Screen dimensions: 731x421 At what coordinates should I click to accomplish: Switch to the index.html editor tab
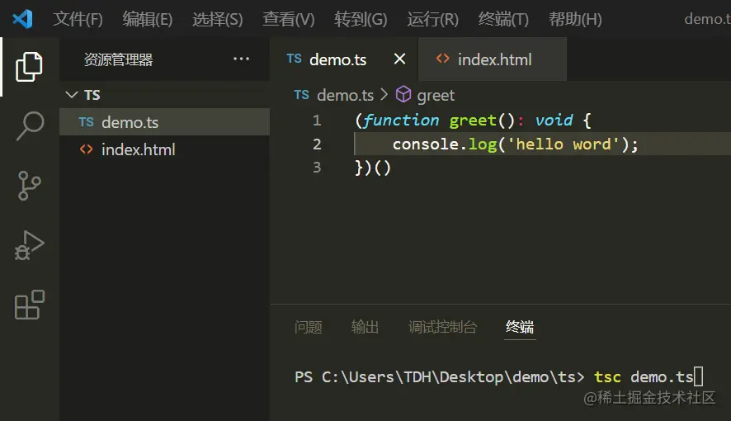[493, 59]
